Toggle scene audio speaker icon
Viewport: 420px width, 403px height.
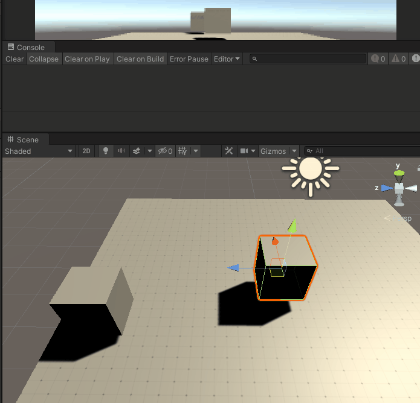[121, 151]
